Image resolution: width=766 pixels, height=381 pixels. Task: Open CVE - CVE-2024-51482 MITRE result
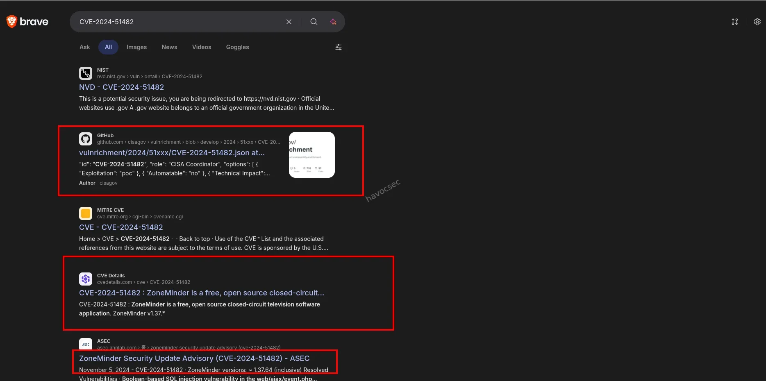pyautogui.click(x=121, y=227)
